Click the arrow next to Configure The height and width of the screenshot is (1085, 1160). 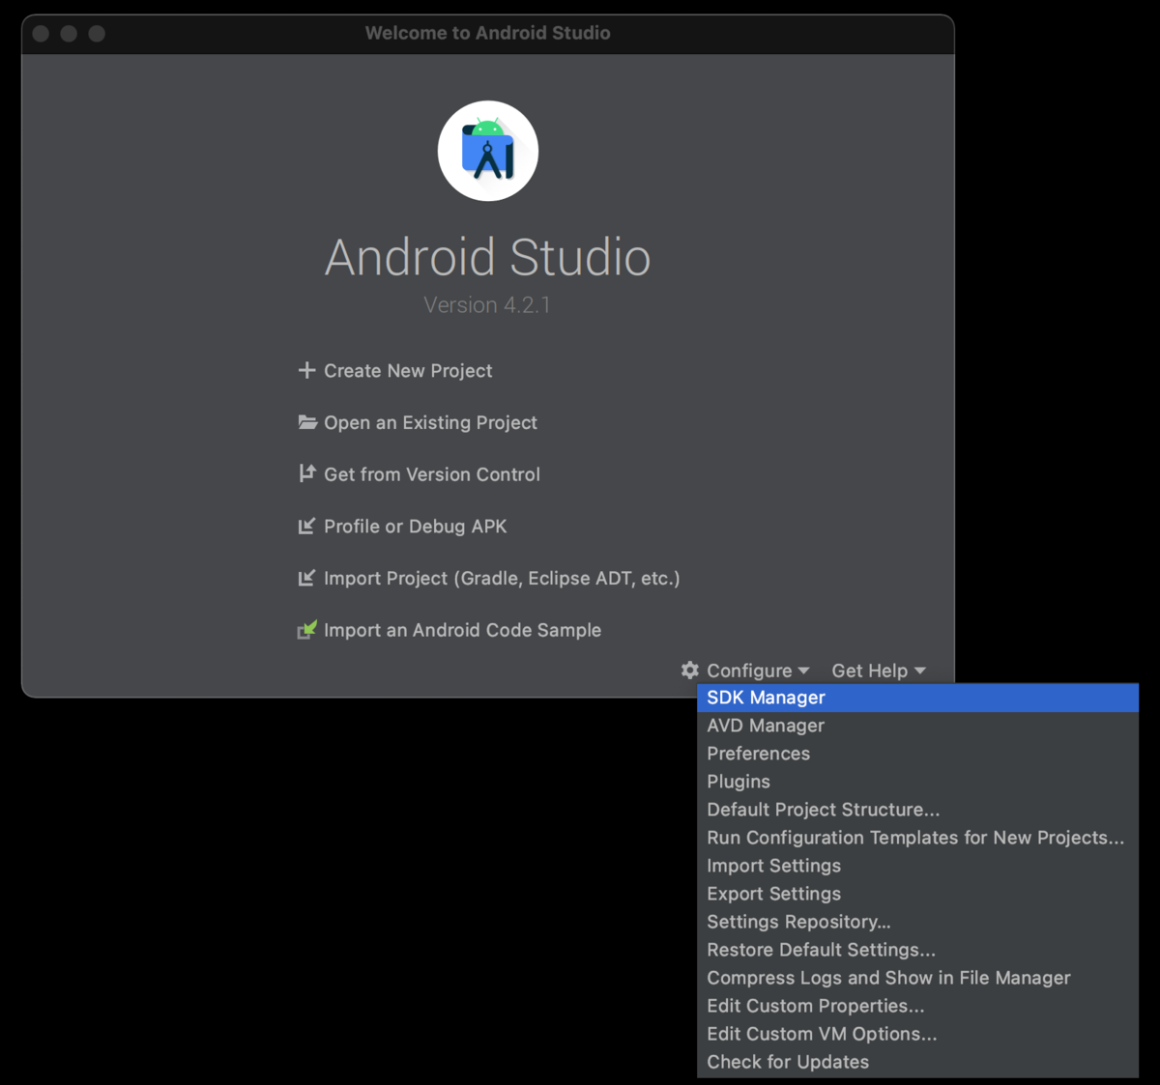[804, 671]
